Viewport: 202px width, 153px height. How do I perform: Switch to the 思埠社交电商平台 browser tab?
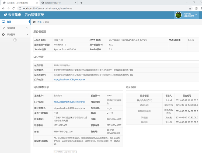click(x=53, y=3)
